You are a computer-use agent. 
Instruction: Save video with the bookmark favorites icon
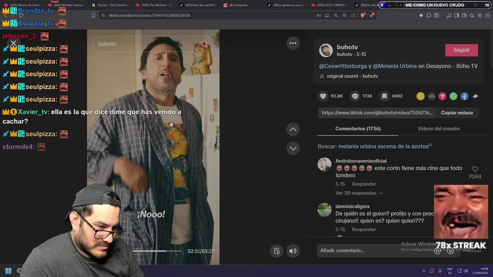tap(384, 96)
